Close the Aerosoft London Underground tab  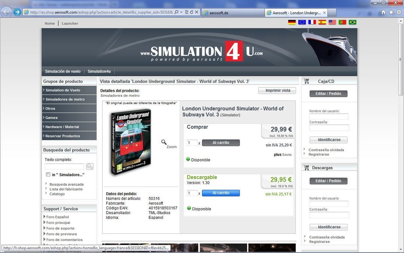click(324, 13)
